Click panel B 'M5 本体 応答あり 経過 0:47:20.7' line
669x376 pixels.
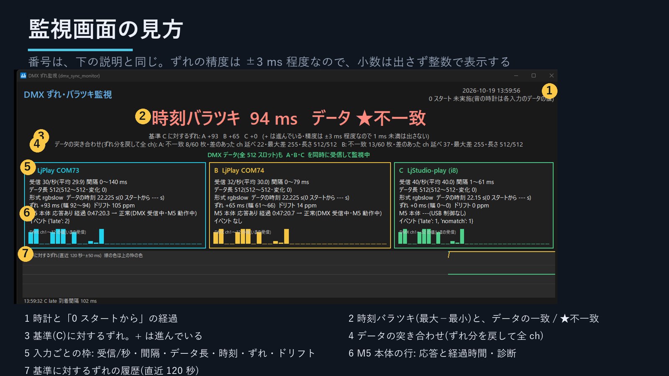[x=298, y=213]
